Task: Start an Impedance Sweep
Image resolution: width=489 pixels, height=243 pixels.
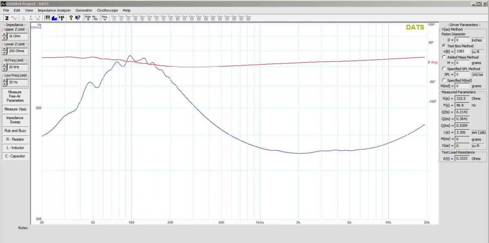Action: pyautogui.click(x=15, y=120)
